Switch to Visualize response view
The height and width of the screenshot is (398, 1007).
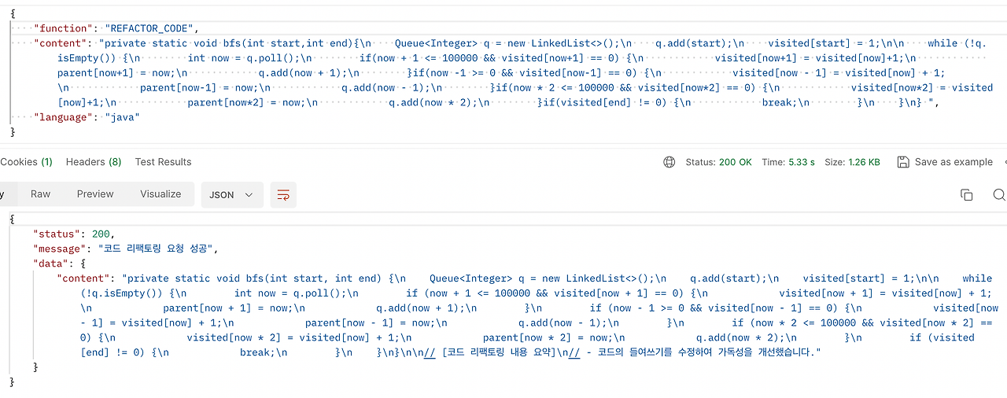(x=160, y=193)
